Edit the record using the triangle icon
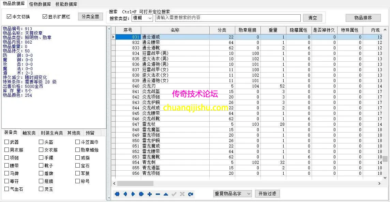The height and width of the screenshot is (202, 390). (x=166, y=194)
